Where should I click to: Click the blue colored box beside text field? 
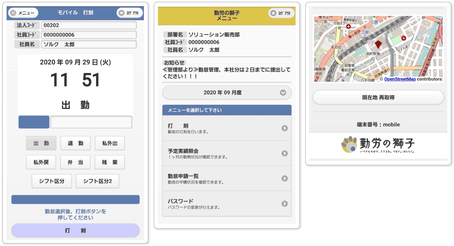tap(34, 122)
